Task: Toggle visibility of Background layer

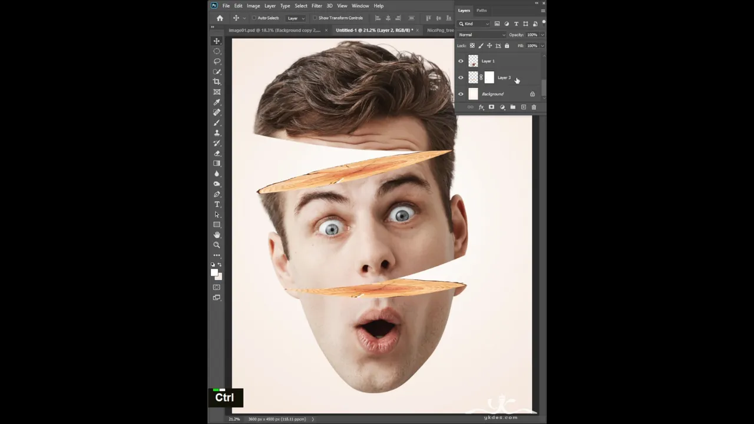Action: coord(461,94)
